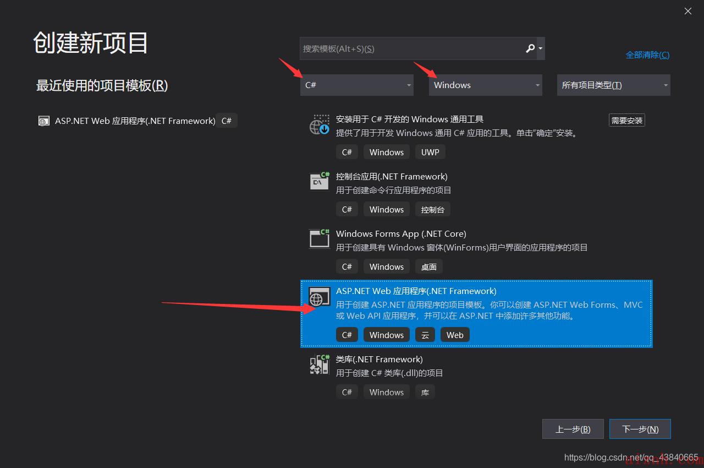Click the C# tag under 控制台应用
This screenshot has width=704, height=468.
347,209
